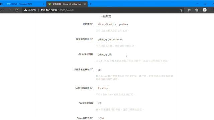Edit the repository root path field
214x120 pixels.
[x=134, y=39]
